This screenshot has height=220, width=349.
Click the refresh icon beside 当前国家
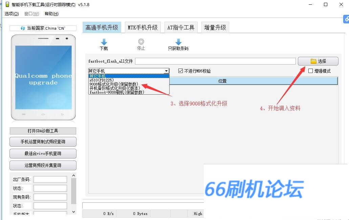[23, 28]
